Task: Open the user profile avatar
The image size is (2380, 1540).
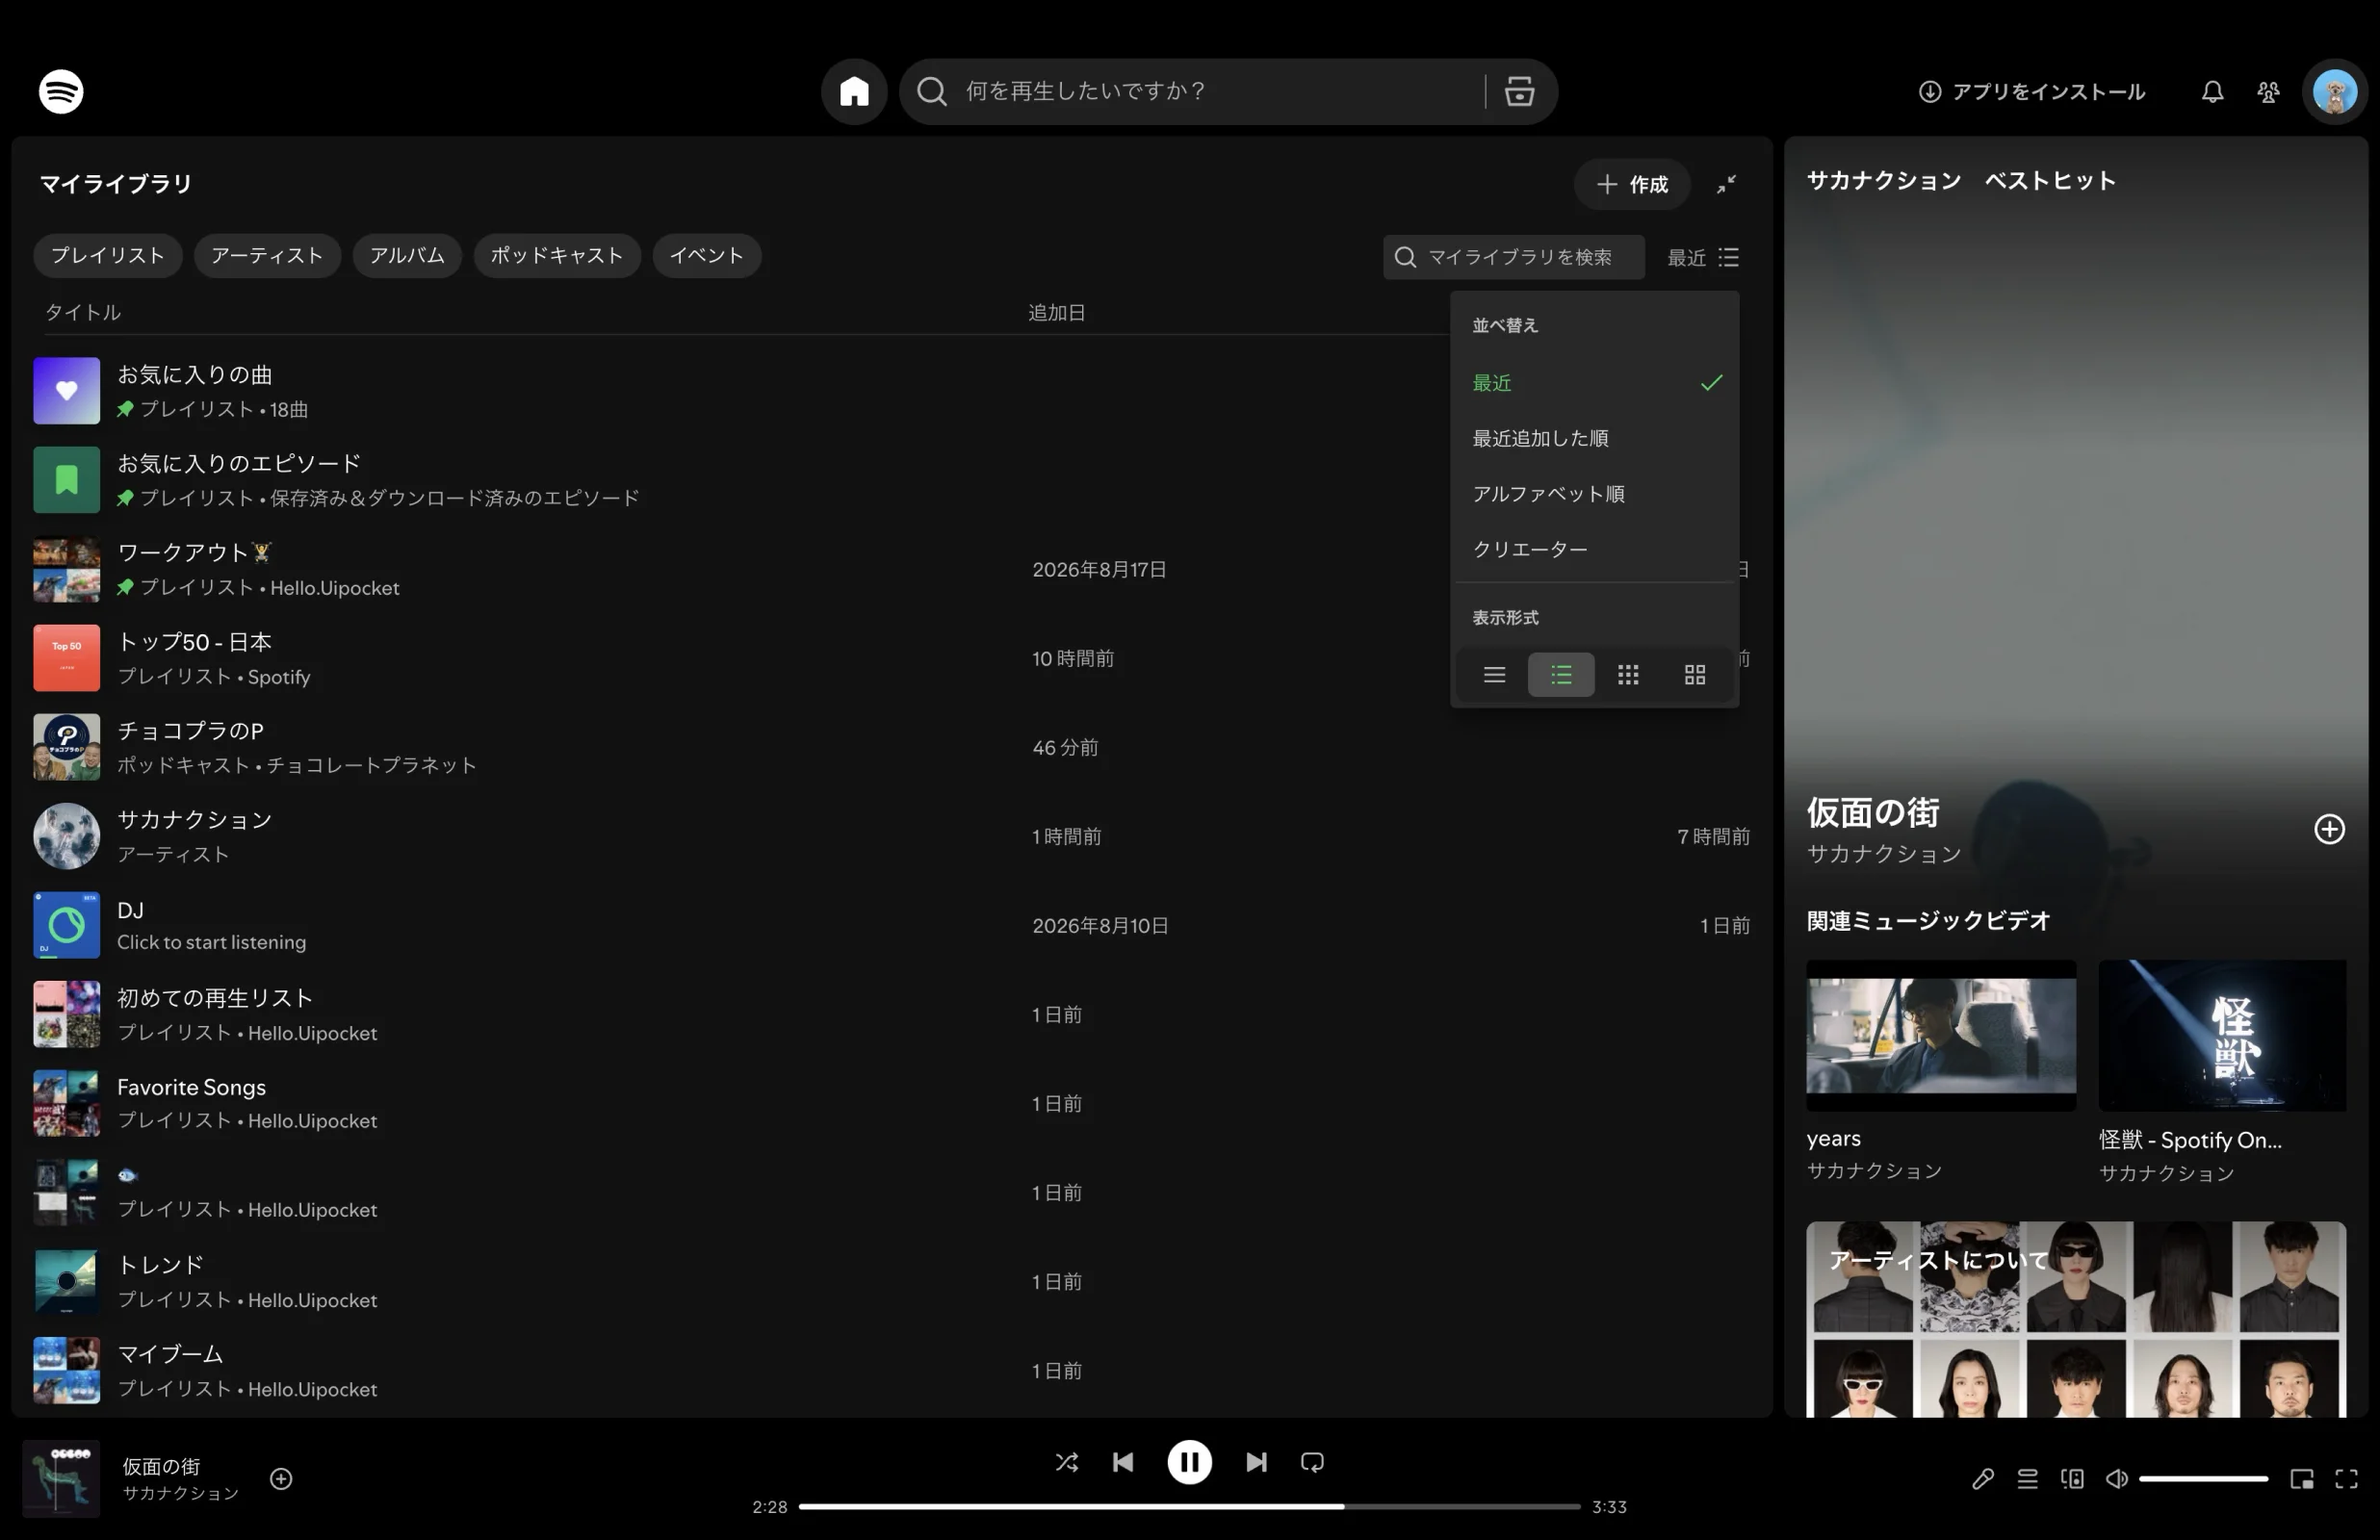Action: (x=2334, y=92)
